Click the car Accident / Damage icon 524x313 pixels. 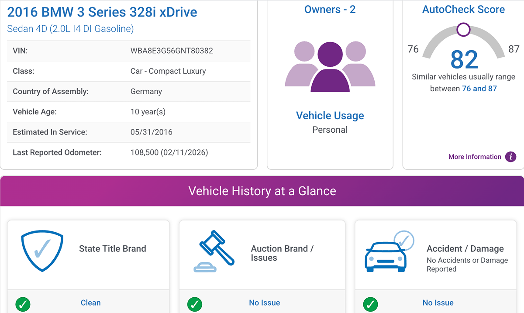point(389,251)
